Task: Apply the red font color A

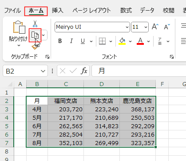Action: 140,41
